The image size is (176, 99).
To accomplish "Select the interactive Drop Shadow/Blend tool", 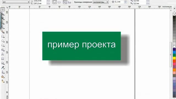I will (x=2, y=63).
